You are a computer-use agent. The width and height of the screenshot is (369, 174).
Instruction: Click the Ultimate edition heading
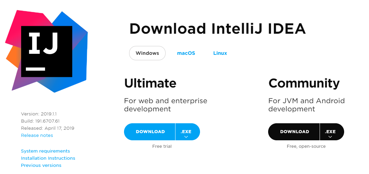[150, 83]
